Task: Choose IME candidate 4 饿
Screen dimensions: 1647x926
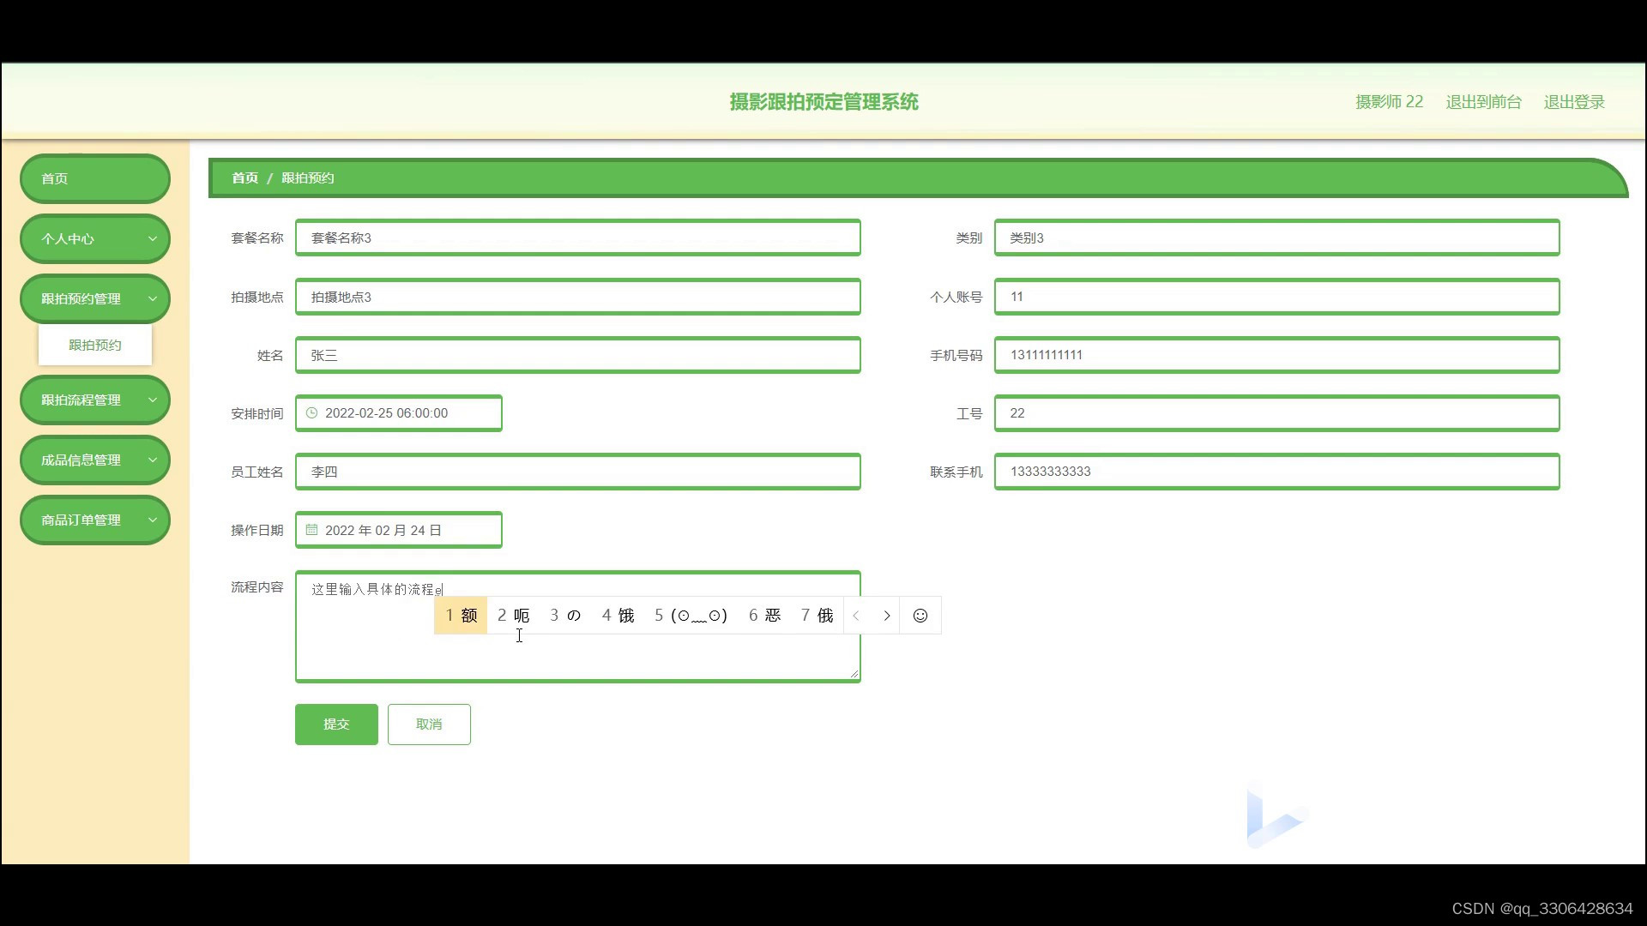Action: [x=618, y=616]
